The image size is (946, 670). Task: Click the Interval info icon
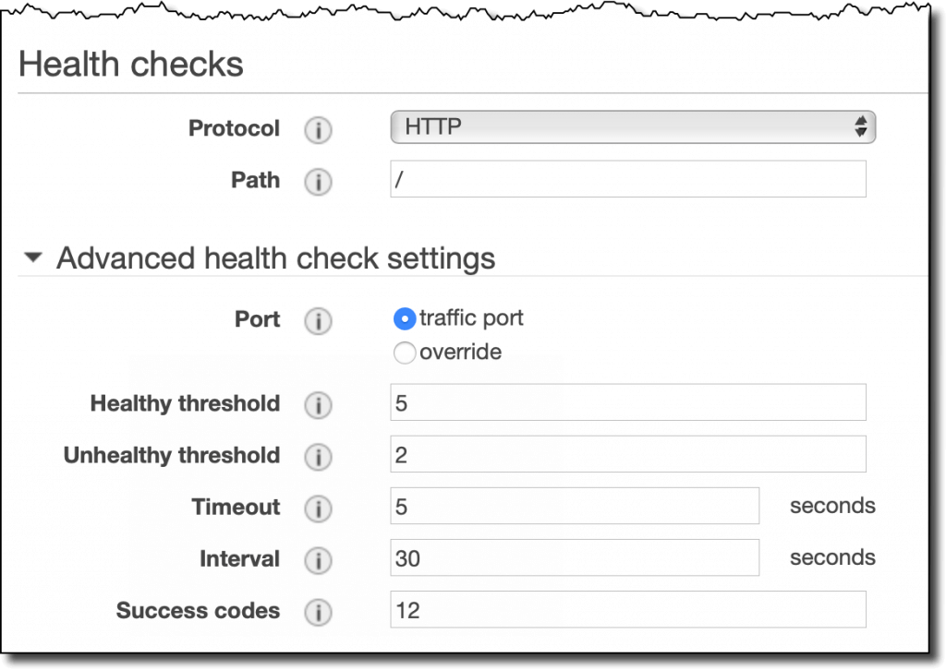coord(318,560)
